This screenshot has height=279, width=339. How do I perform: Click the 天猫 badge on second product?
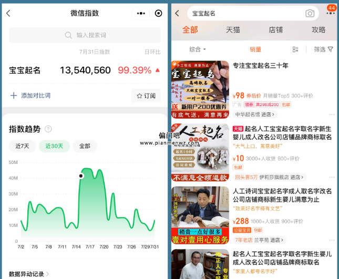click(x=238, y=129)
